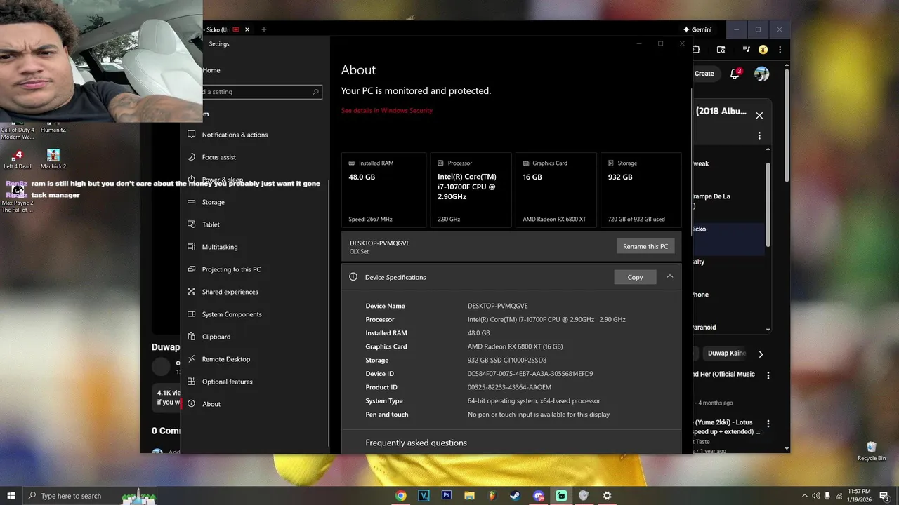899x505 pixels.
Task: Open File Explorer from the taskbar
Action: click(469, 496)
